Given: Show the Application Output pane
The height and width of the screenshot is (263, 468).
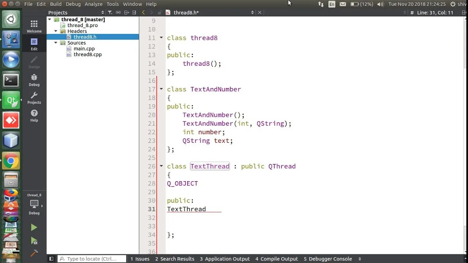Looking at the screenshot, I should coord(225,259).
